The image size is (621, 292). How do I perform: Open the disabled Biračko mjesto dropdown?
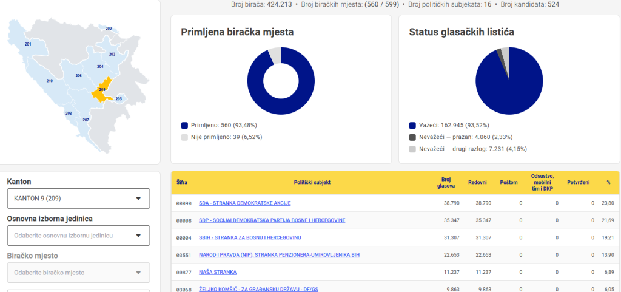click(x=78, y=273)
